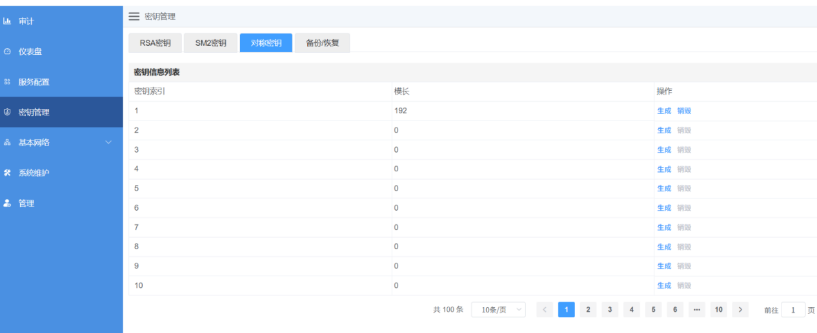Click the 密钥信息列表 table title
The image size is (817, 333).
157,72
